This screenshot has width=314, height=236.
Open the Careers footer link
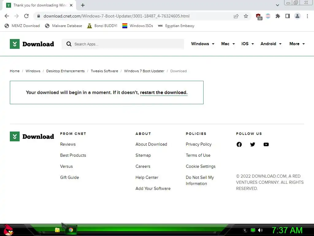click(143, 166)
